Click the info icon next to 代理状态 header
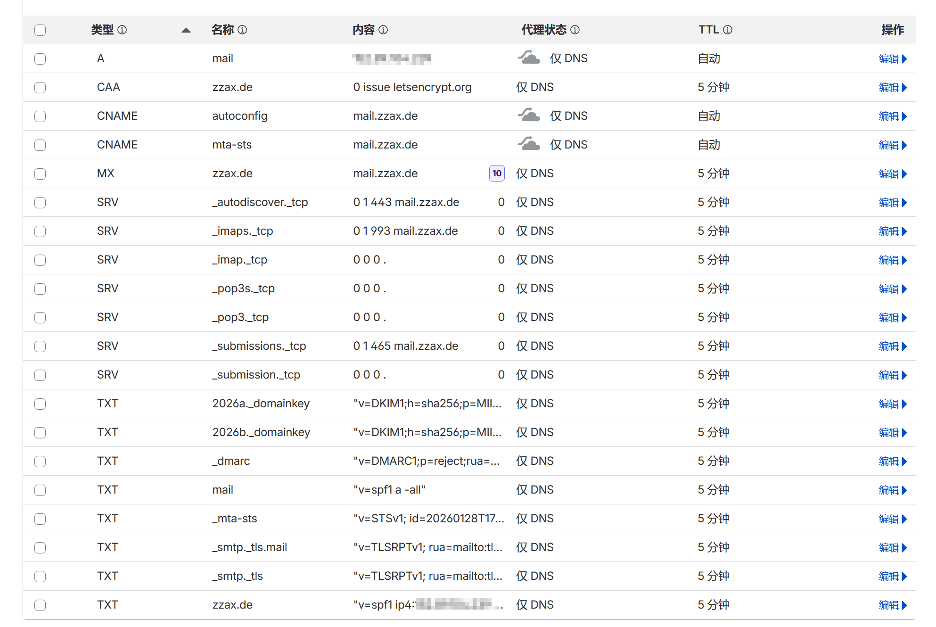This screenshot has height=627, width=936. (x=575, y=30)
